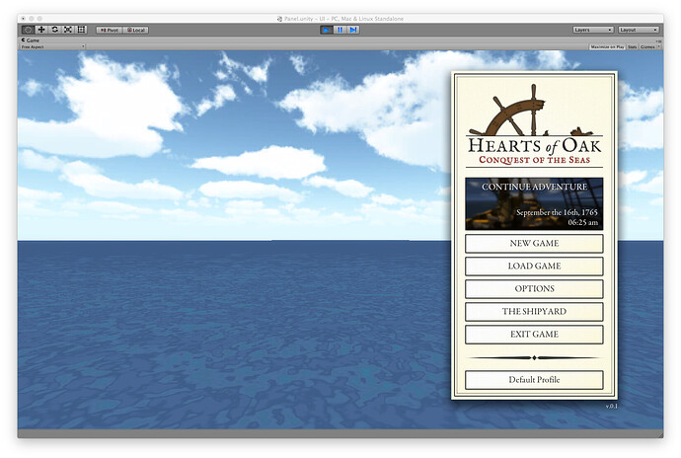The height and width of the screenshot is (458, 681).
Task: Select the Move transform tool
Action: pyautogui.click(x=41, y=30)
